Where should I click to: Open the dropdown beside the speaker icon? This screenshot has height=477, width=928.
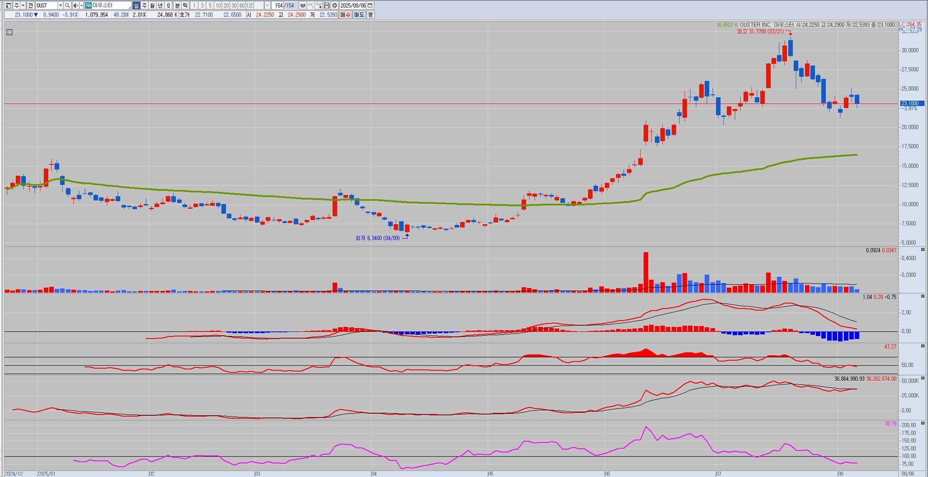[x=81, y=5]
